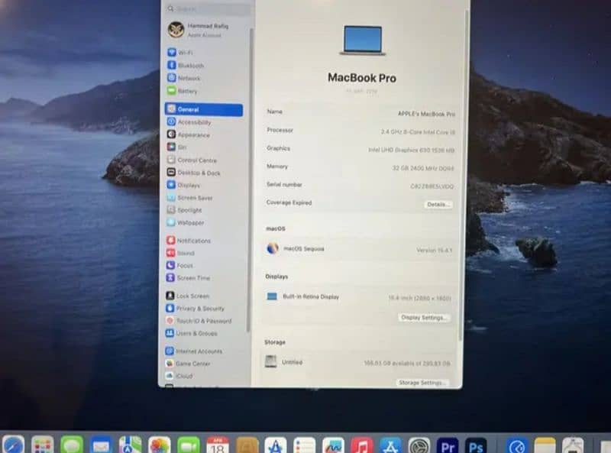611x453 pixels.
Task: Select Screen Time in the sidebar
Action: tap(188, 278)
